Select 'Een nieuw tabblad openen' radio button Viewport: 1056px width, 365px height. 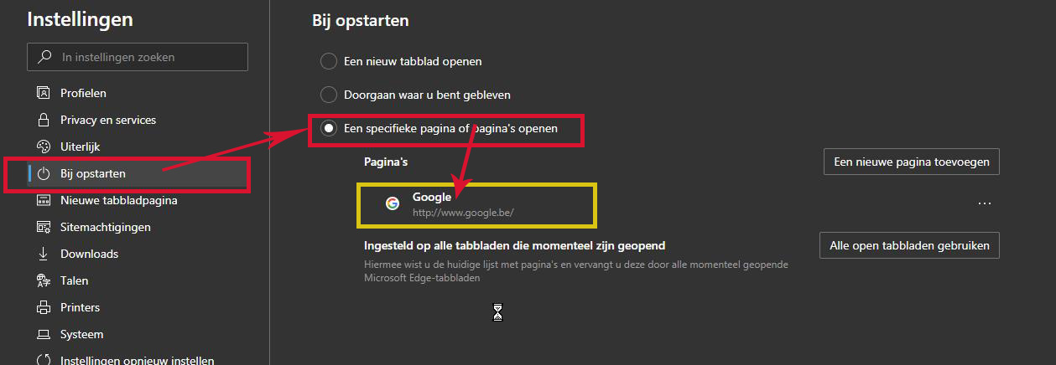pyautogui.click(x=329, y=61)
